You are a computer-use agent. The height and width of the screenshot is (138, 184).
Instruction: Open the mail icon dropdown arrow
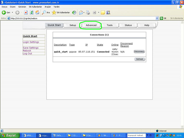tap(84, 13)
